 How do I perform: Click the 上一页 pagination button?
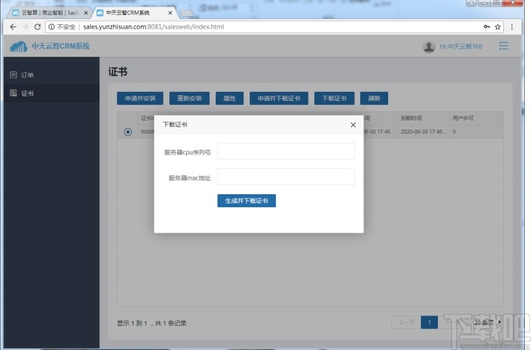pyautogui.click(x=406, y=322)
